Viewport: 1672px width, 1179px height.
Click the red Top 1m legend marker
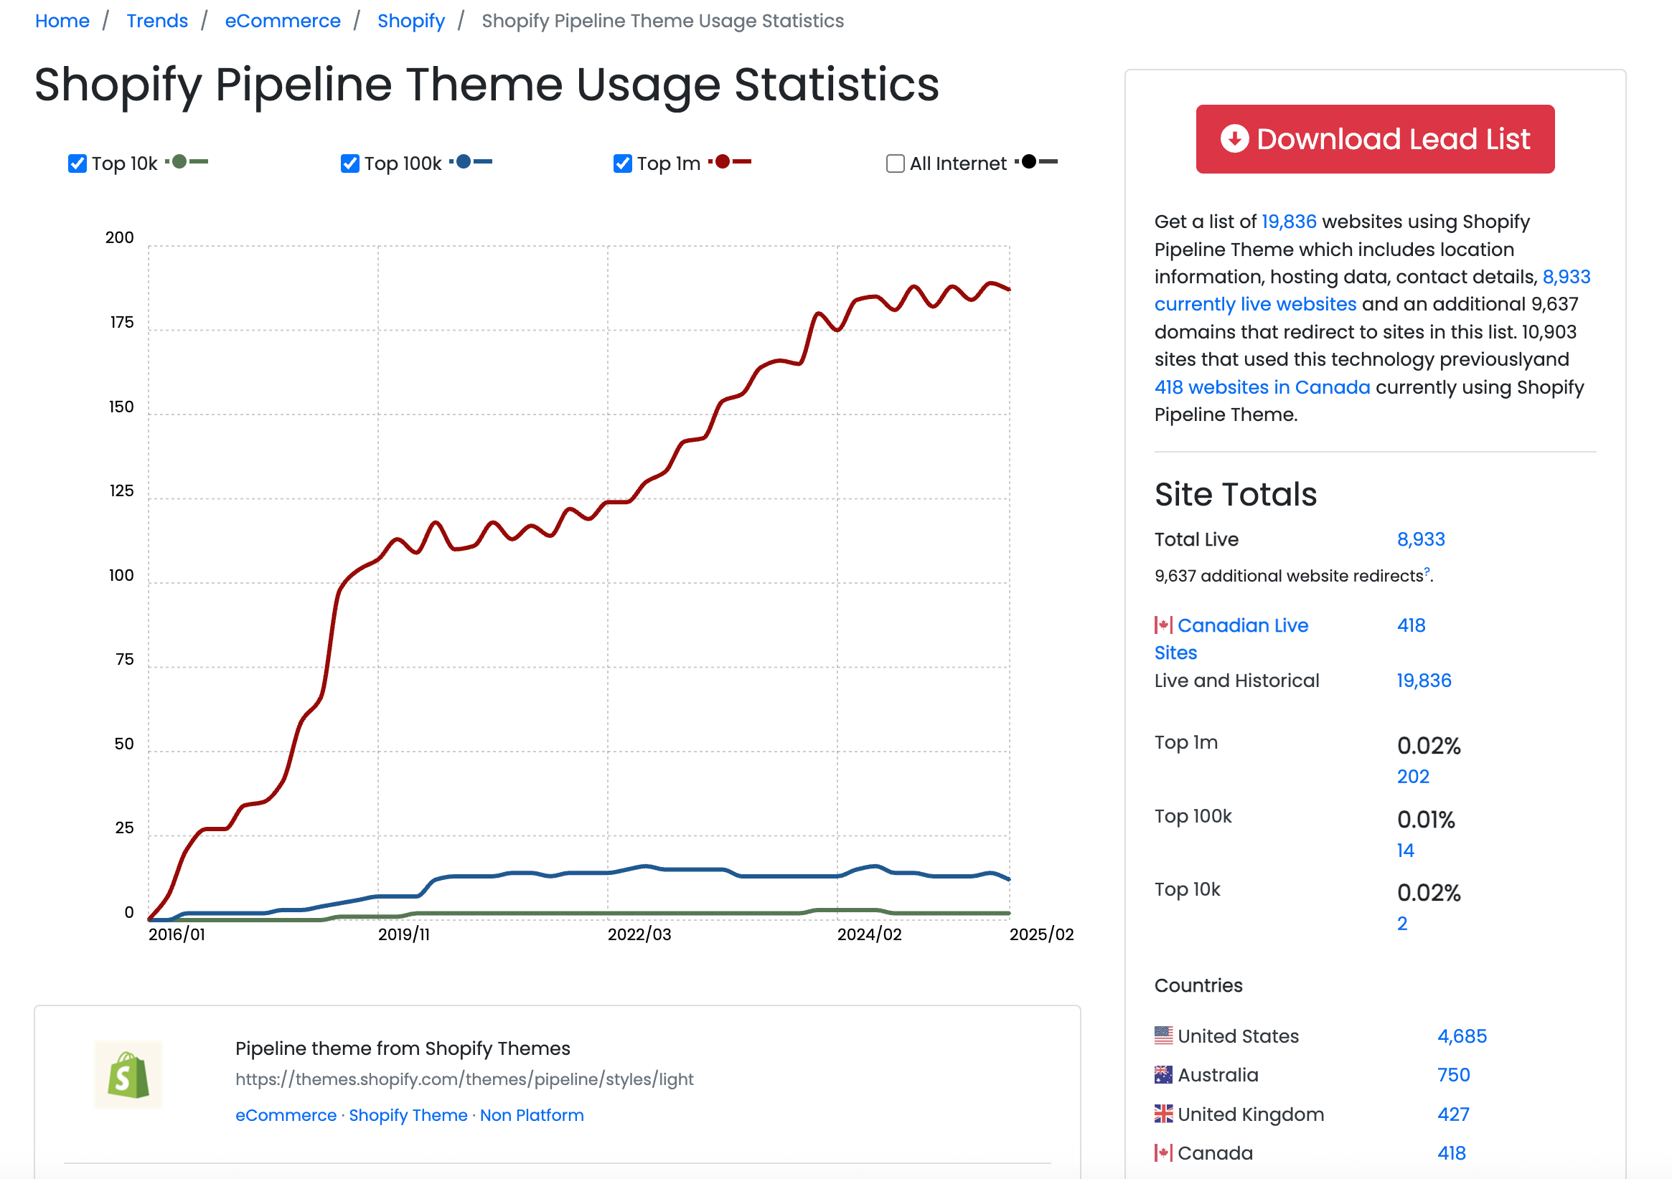(723, 161)
